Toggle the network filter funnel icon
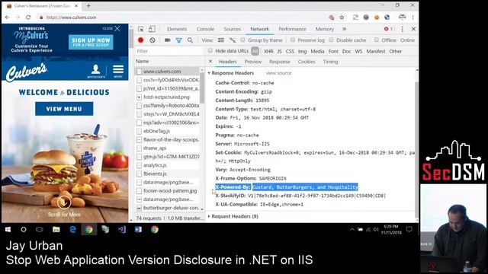Viewport: 488px width, 274px height. (178, 40)
